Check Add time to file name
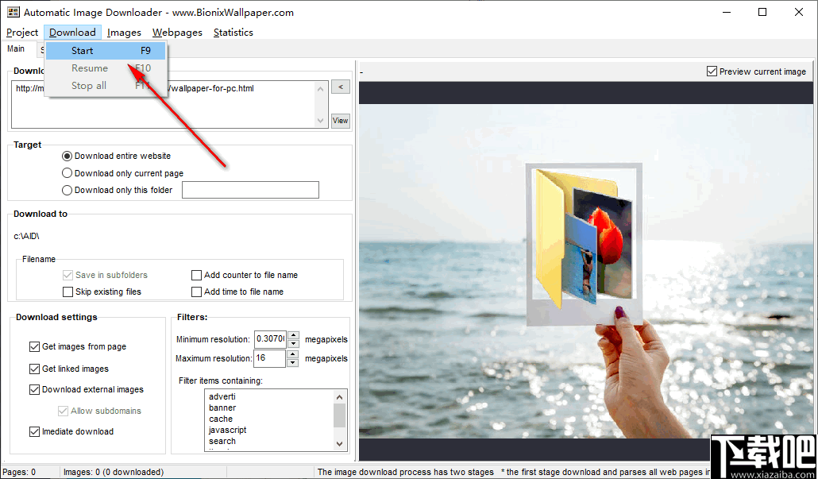Image resolution: width=818 pixels, height=479 pixels. (196, 292)
